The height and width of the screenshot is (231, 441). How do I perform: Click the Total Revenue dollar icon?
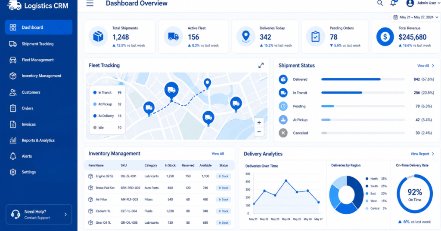(385, 36)
